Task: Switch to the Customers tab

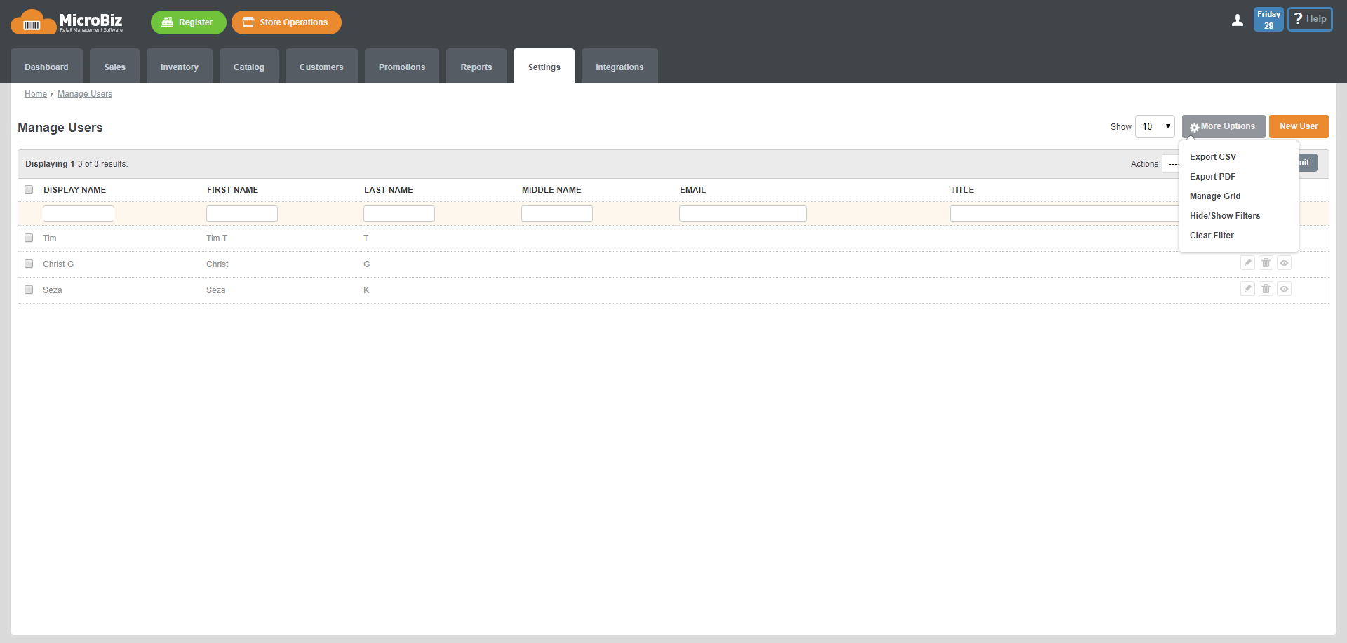Action: (x=321, y=66)
